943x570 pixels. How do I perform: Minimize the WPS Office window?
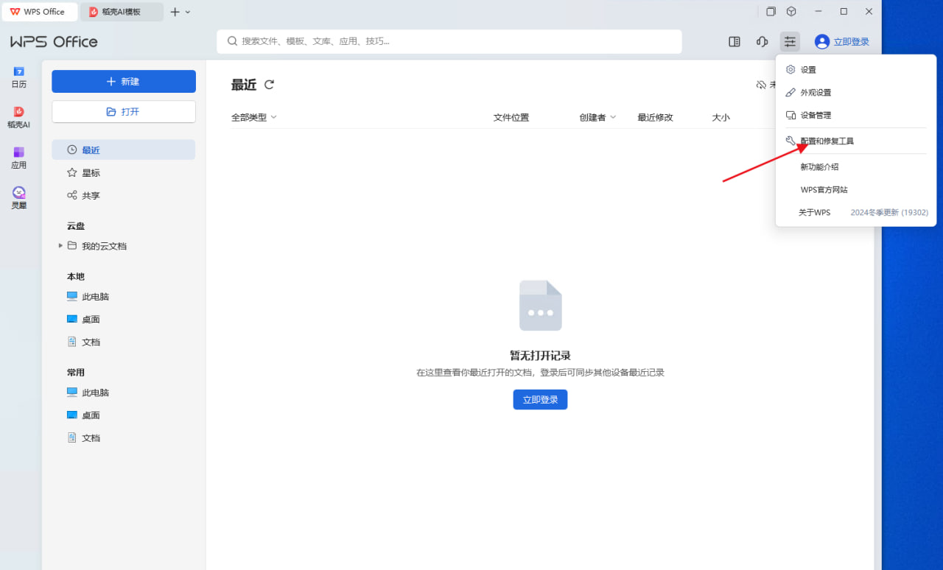[x=819, y=12]
